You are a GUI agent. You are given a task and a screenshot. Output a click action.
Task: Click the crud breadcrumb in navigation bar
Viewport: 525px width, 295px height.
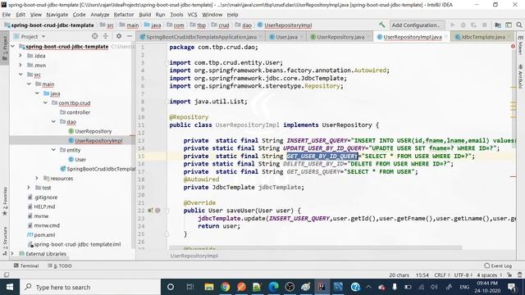[224, 25]
